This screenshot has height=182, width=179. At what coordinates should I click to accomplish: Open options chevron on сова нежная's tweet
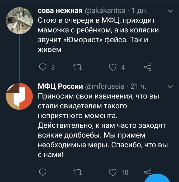[x=170, y=11]
